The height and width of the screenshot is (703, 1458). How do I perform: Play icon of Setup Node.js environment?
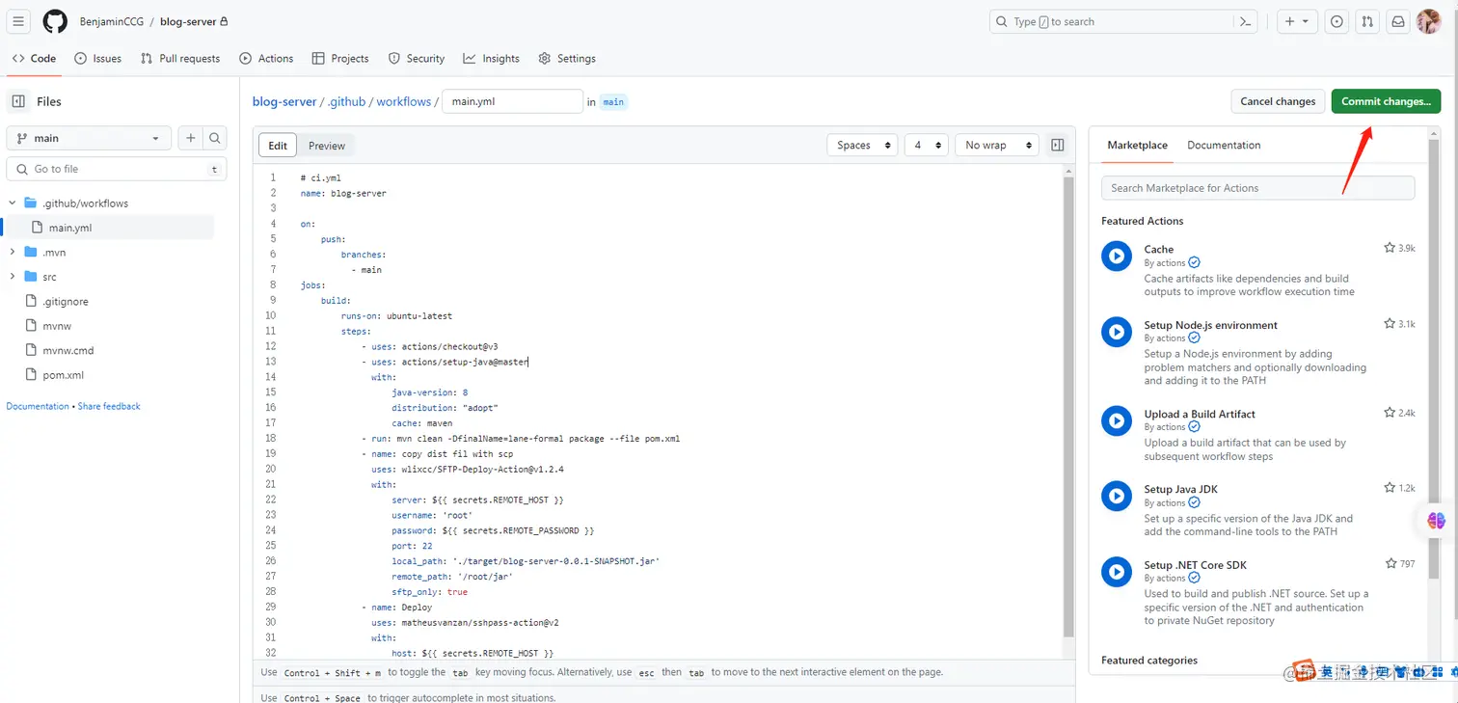coord(1117,332)
